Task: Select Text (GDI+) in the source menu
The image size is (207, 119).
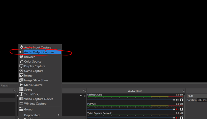Action: 40,94
